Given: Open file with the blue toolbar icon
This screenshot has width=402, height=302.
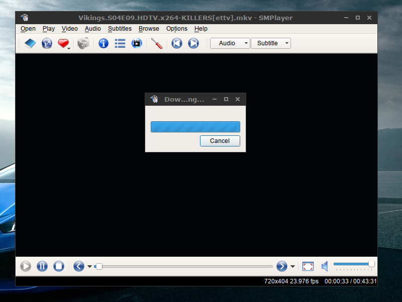Looking at the screenshot, I should pos(30,43).
